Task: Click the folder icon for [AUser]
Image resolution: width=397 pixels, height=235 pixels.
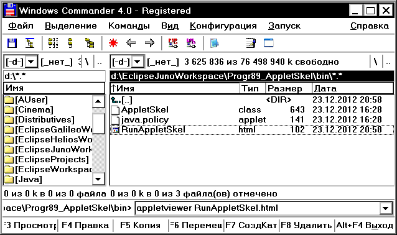Action: [x=9, y=100]
